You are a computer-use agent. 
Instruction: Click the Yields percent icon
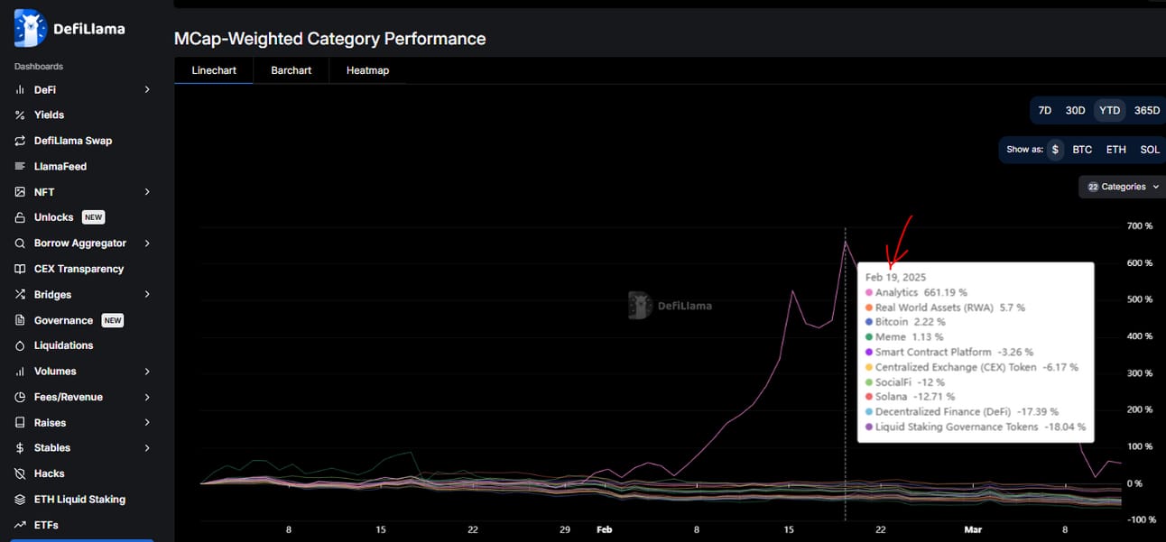click(20, 115)
